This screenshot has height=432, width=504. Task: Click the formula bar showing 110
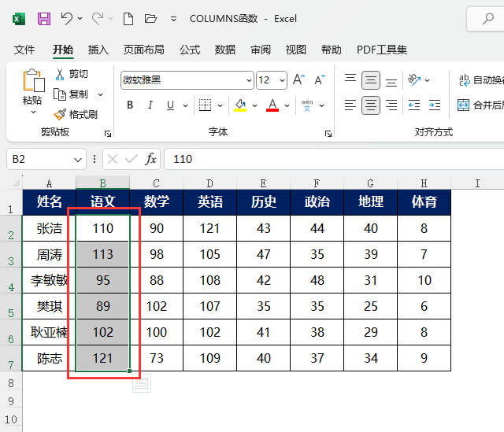(x=334, y=159)
